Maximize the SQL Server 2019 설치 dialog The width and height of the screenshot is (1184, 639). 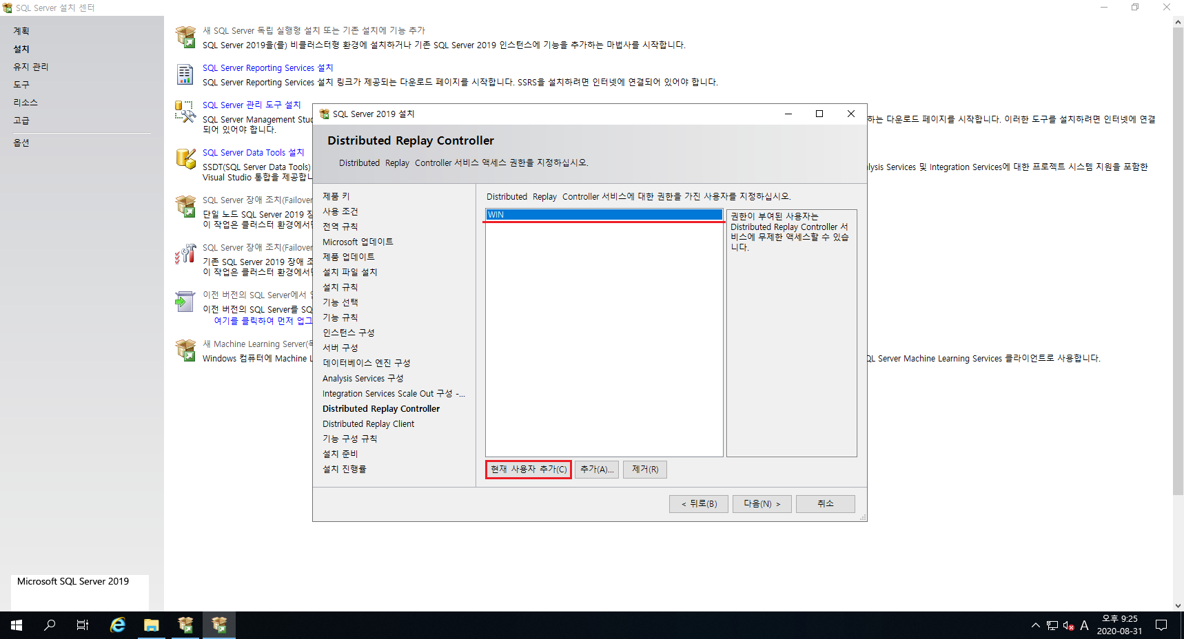point(819,114)
